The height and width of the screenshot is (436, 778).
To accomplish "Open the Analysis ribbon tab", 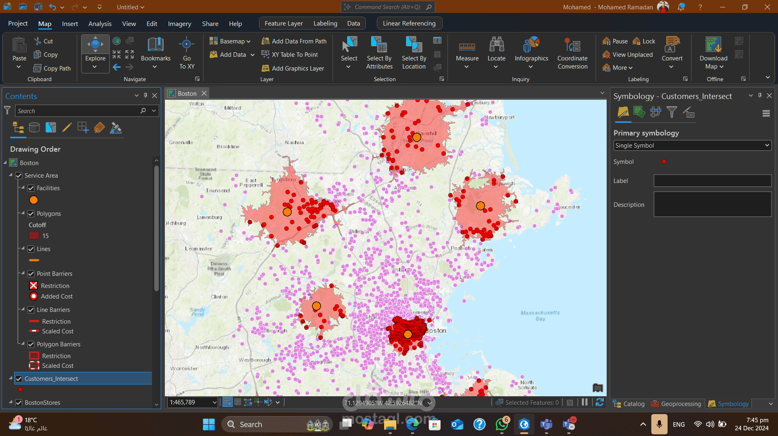I will (100, 24).
